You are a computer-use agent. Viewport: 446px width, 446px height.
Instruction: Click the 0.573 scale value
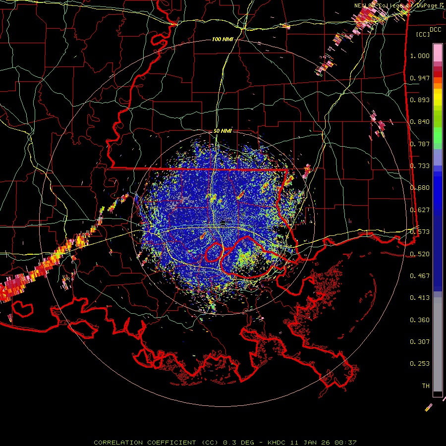pyautogui.click(x=420, y=232)
